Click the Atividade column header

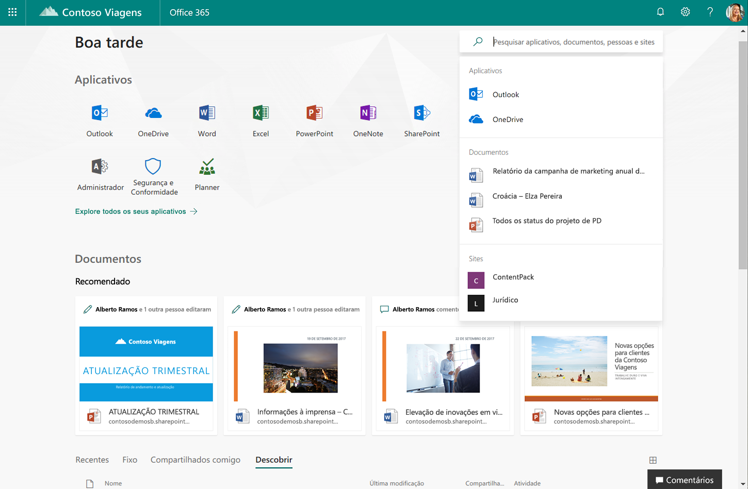pyautogui.click(x=527, y=483)
